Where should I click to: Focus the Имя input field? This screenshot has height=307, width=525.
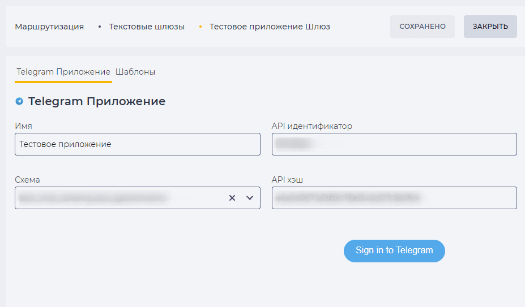pyautogui.click(x=138, y=144)
